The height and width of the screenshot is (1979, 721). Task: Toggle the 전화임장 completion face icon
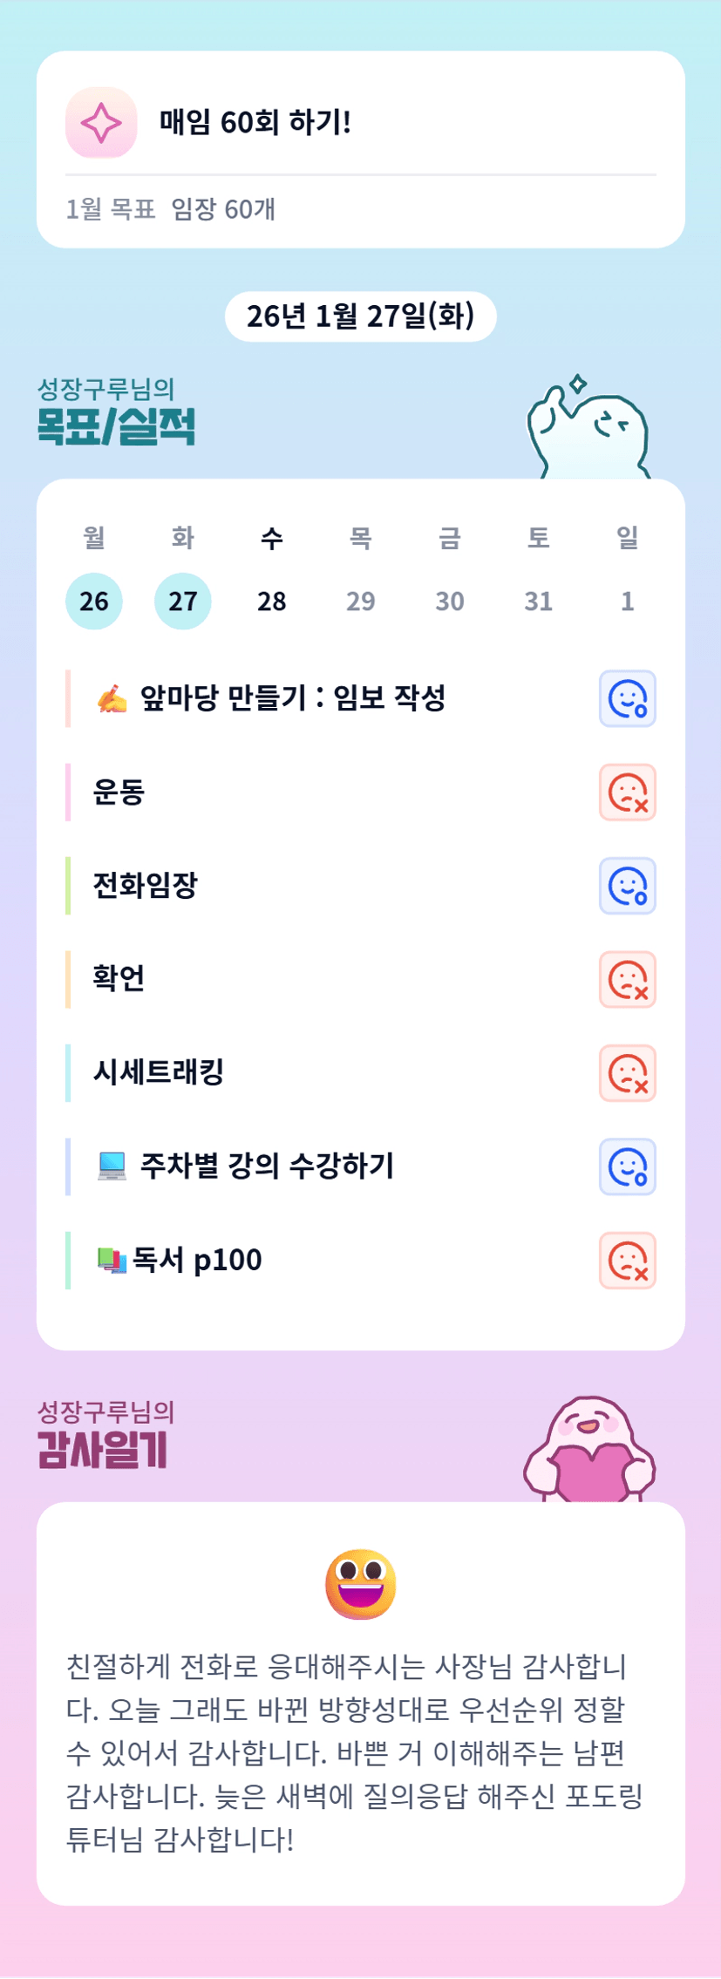click(627, 886)
